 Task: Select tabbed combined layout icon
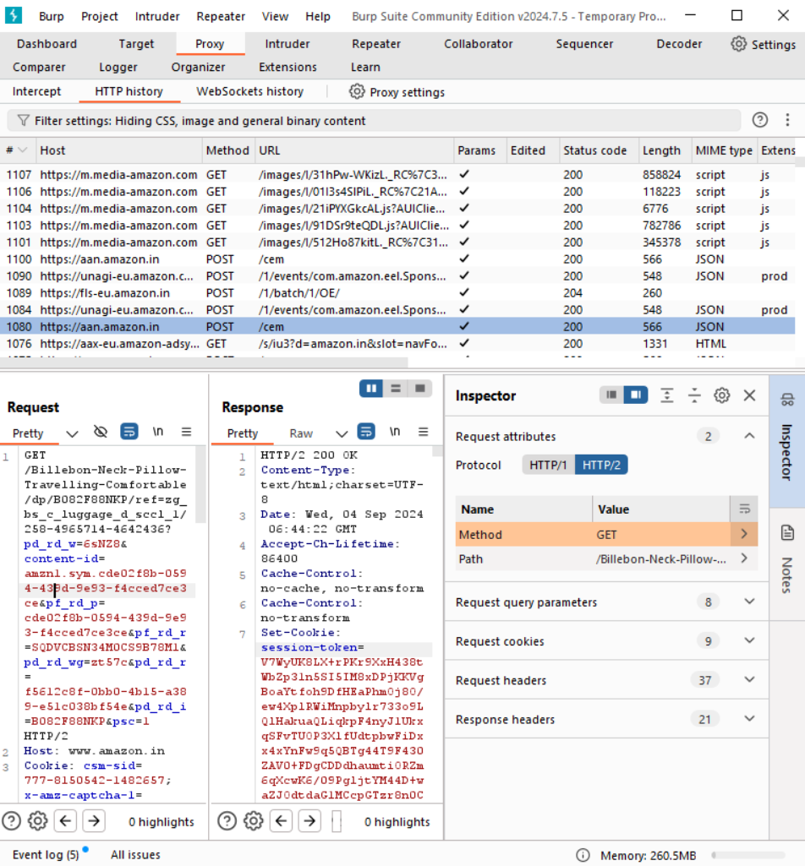click(419, 389)
